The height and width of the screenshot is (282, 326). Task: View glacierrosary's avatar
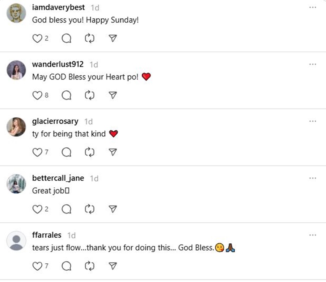16,127
